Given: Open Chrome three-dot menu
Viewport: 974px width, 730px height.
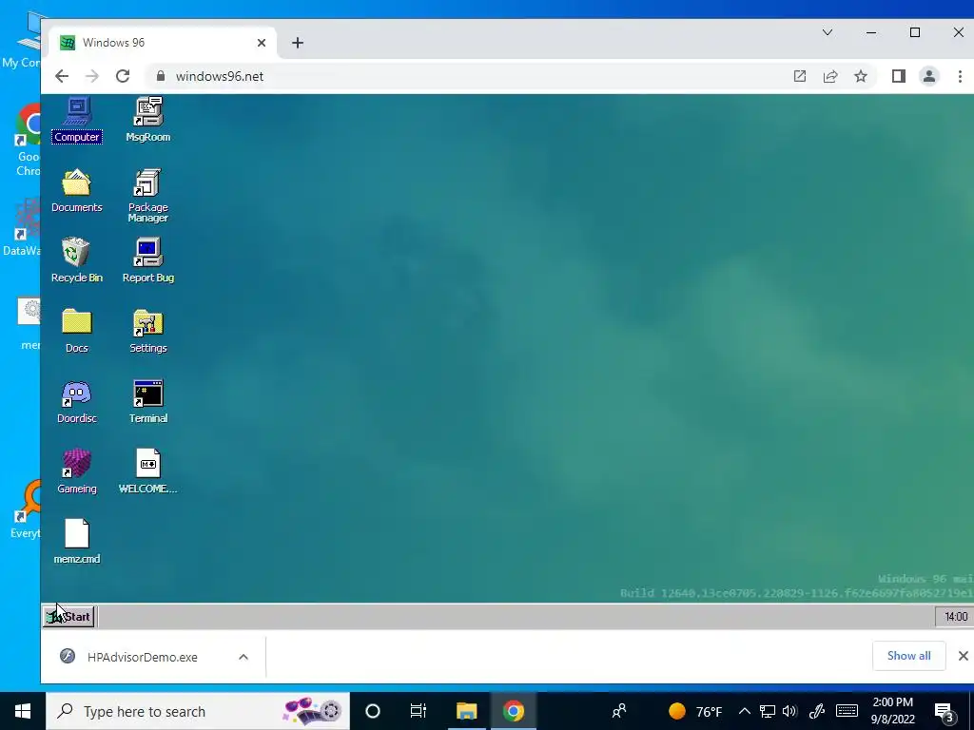Looking at the screenshot, I should point(960,76).
